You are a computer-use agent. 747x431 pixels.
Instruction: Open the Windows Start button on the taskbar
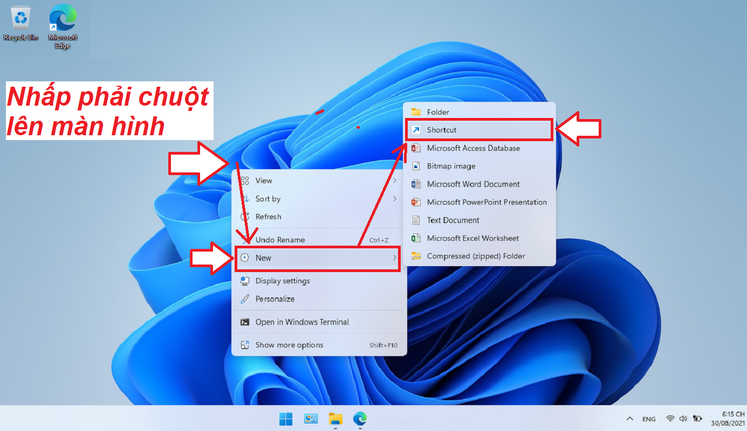tap(286, 419)
